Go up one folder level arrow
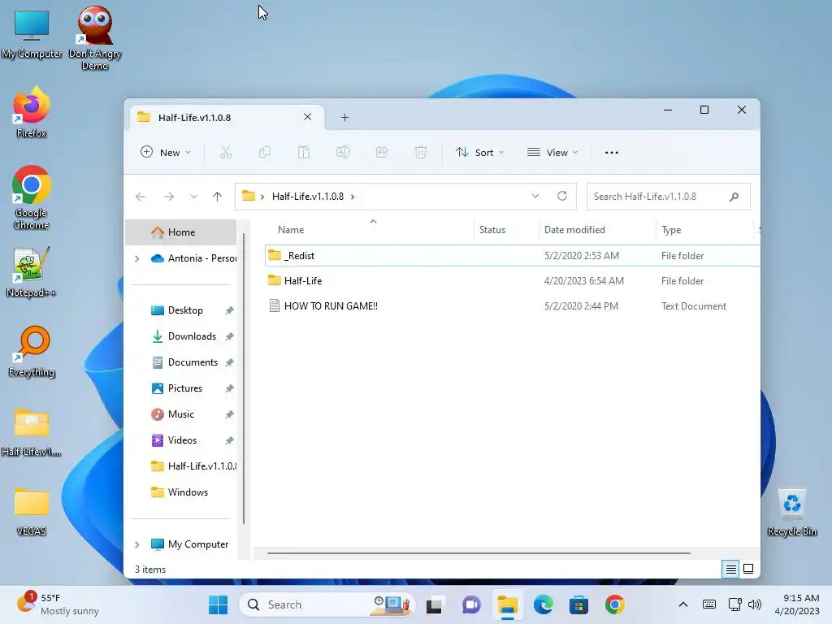 click(x=217, y=197)
